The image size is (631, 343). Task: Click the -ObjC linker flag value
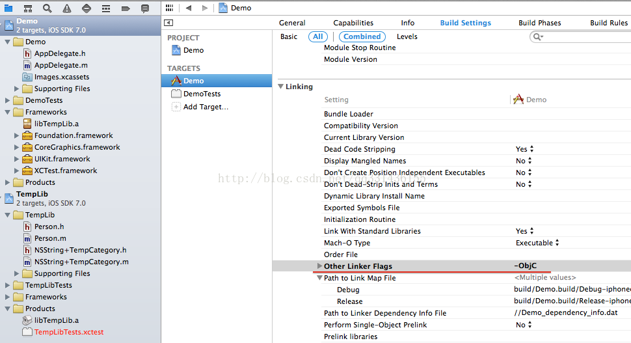[526, 266]
